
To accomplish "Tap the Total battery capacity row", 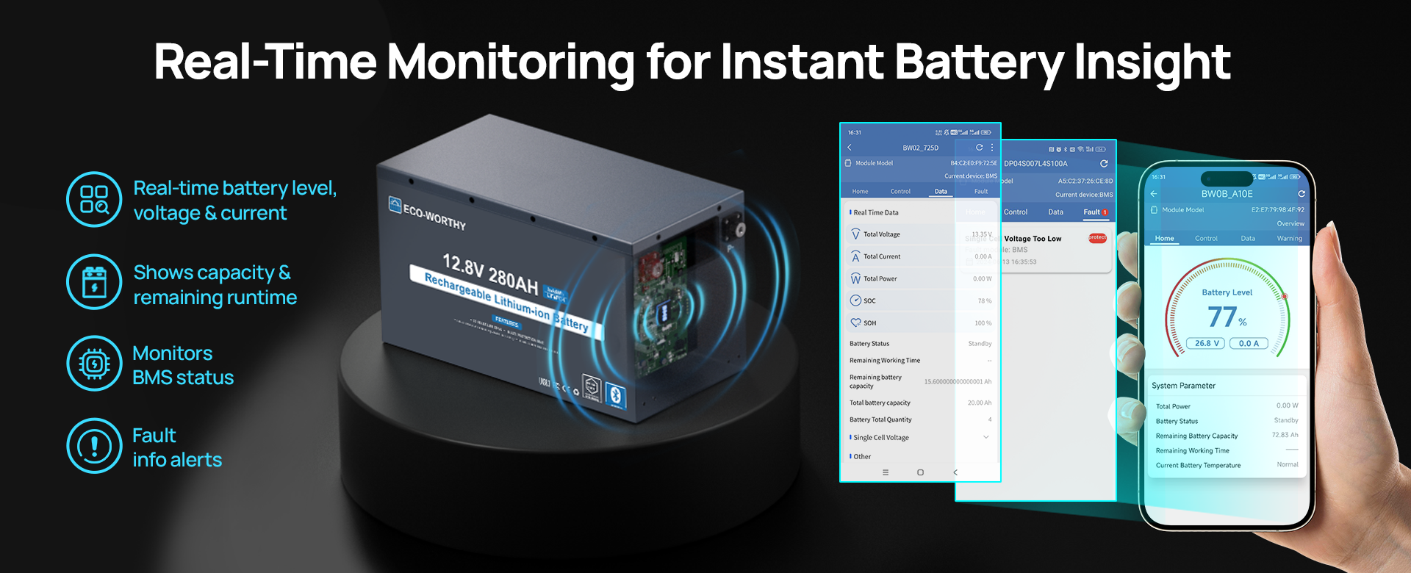I will coord(920,403).
